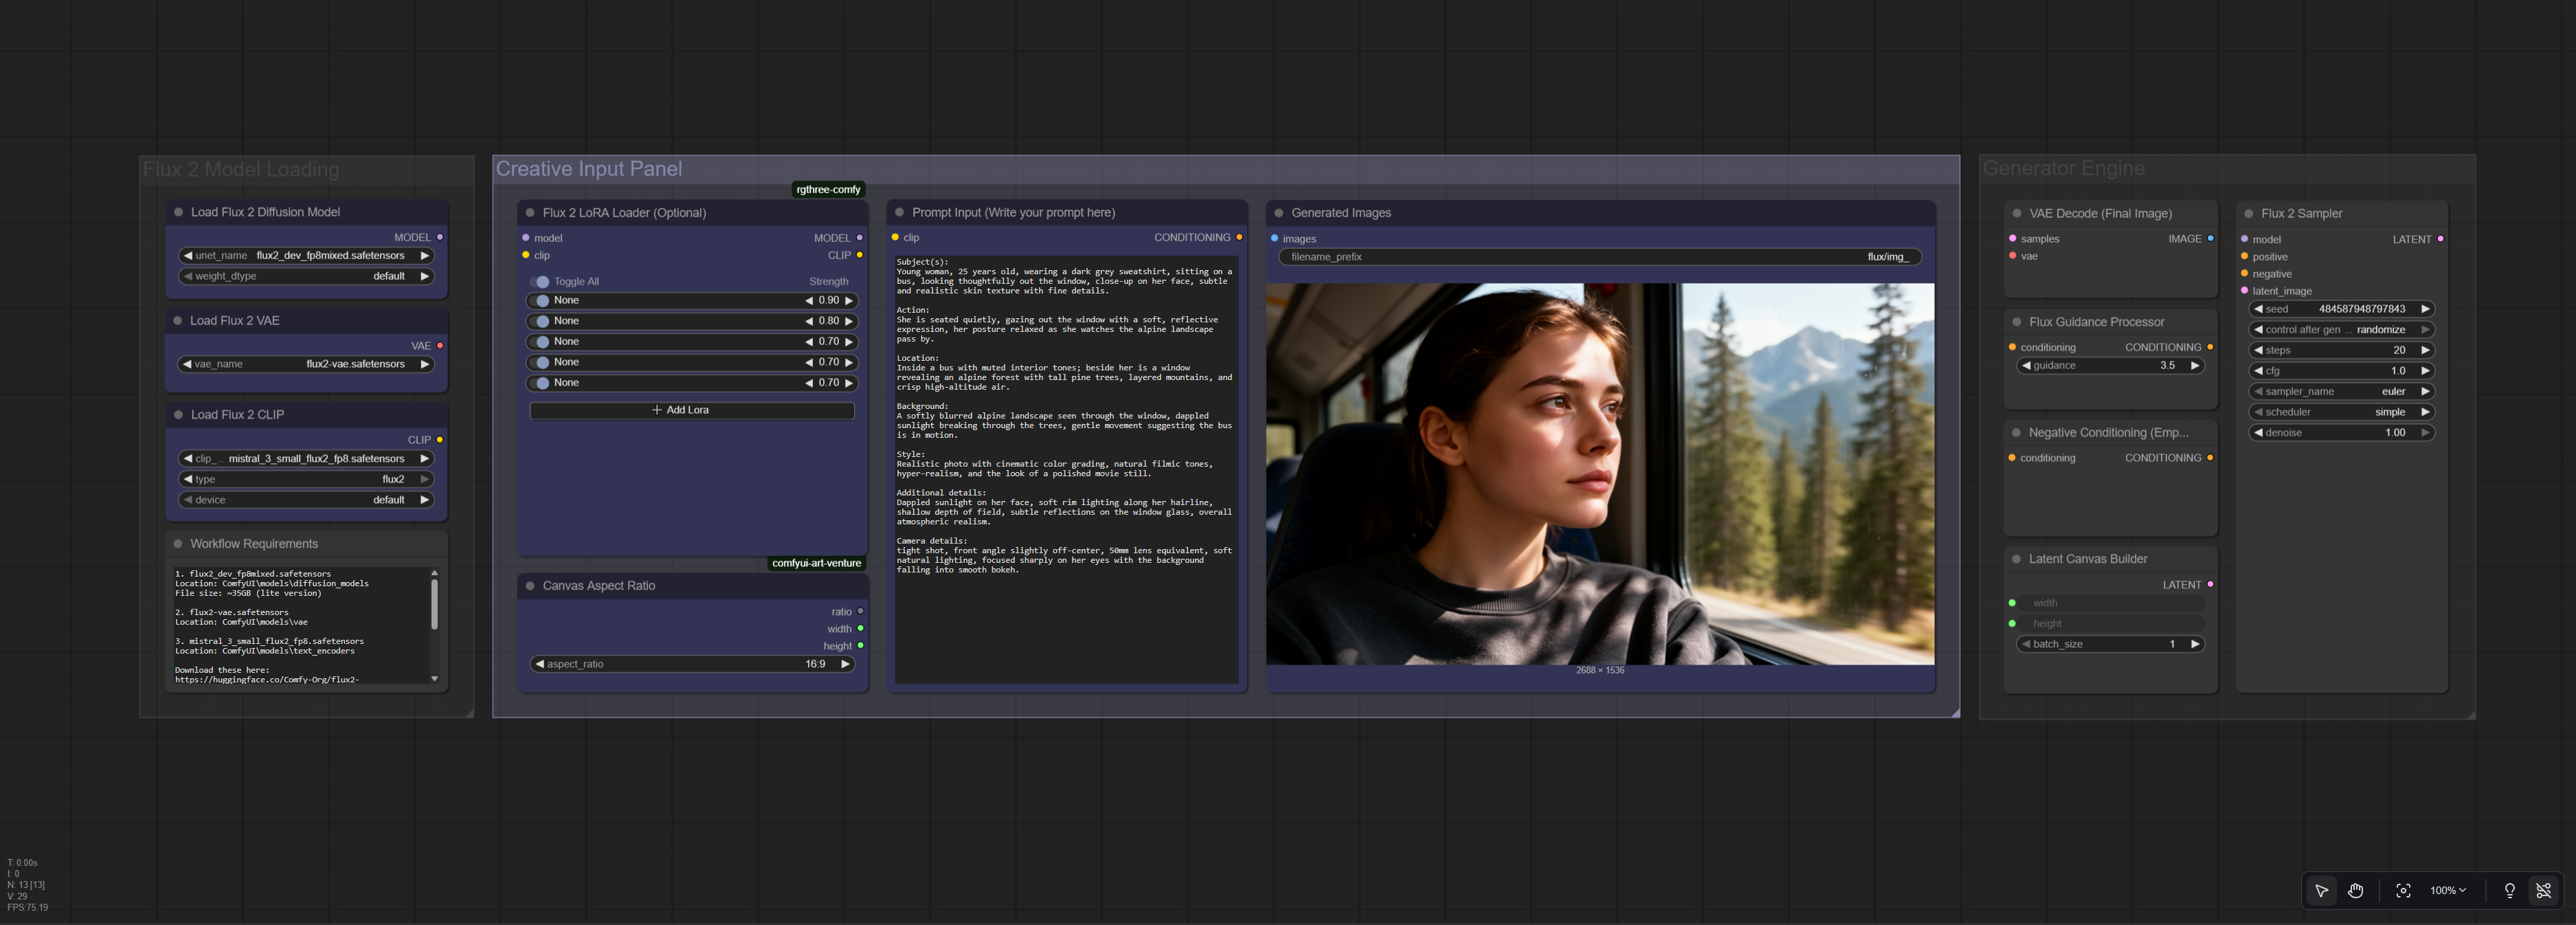Select the Generator Engine group title

click(2063, 169)
